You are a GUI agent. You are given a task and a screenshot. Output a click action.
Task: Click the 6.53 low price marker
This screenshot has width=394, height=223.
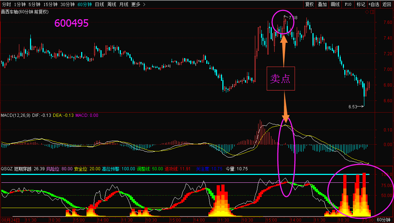coord(353,107)
